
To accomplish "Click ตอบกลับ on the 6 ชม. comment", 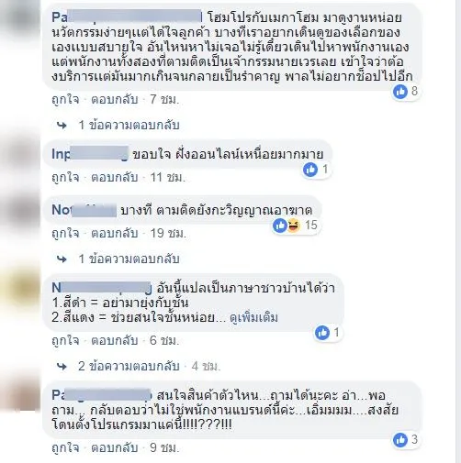I will tap(115, 340).
